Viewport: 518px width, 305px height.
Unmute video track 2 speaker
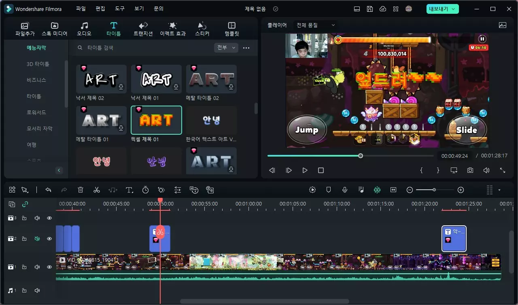pyautogui.click(x=37, y=239)
